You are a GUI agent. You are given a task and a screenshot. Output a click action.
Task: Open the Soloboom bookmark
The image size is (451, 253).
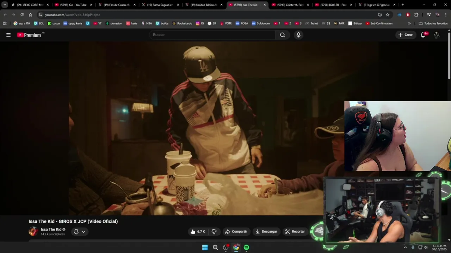coord(261,24)
